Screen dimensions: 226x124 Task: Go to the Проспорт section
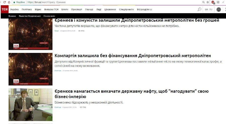[77, 9]
